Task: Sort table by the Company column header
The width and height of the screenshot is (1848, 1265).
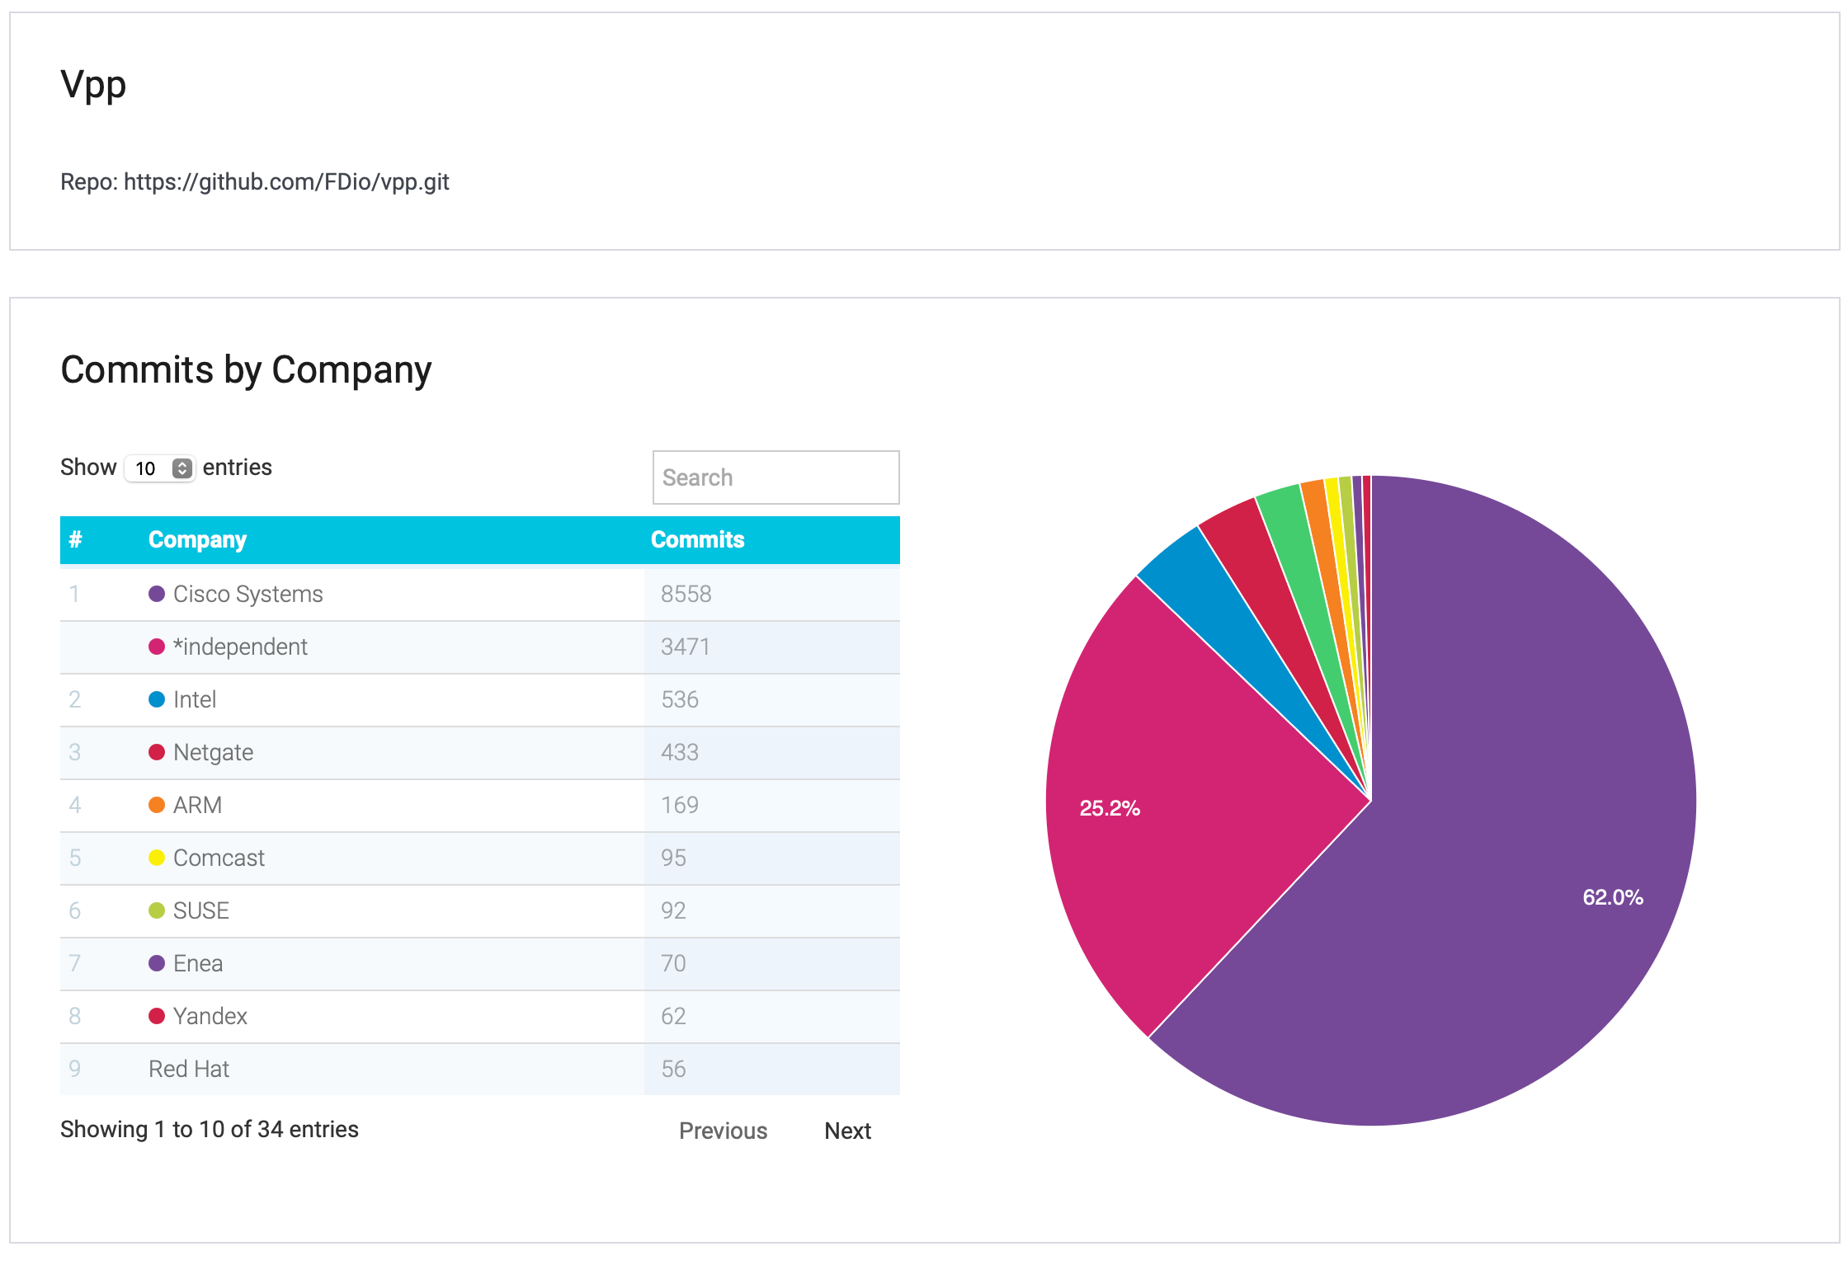Action: [197, 539]
